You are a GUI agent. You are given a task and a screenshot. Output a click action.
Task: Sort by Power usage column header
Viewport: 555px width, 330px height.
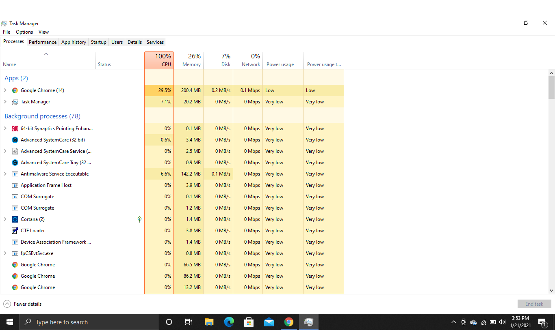283,60
